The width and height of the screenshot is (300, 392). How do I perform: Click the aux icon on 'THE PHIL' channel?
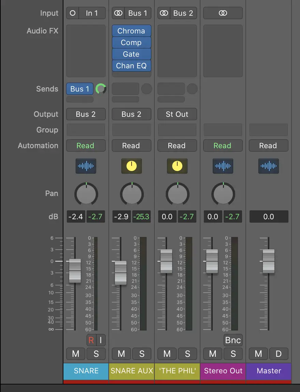(177, 166)
